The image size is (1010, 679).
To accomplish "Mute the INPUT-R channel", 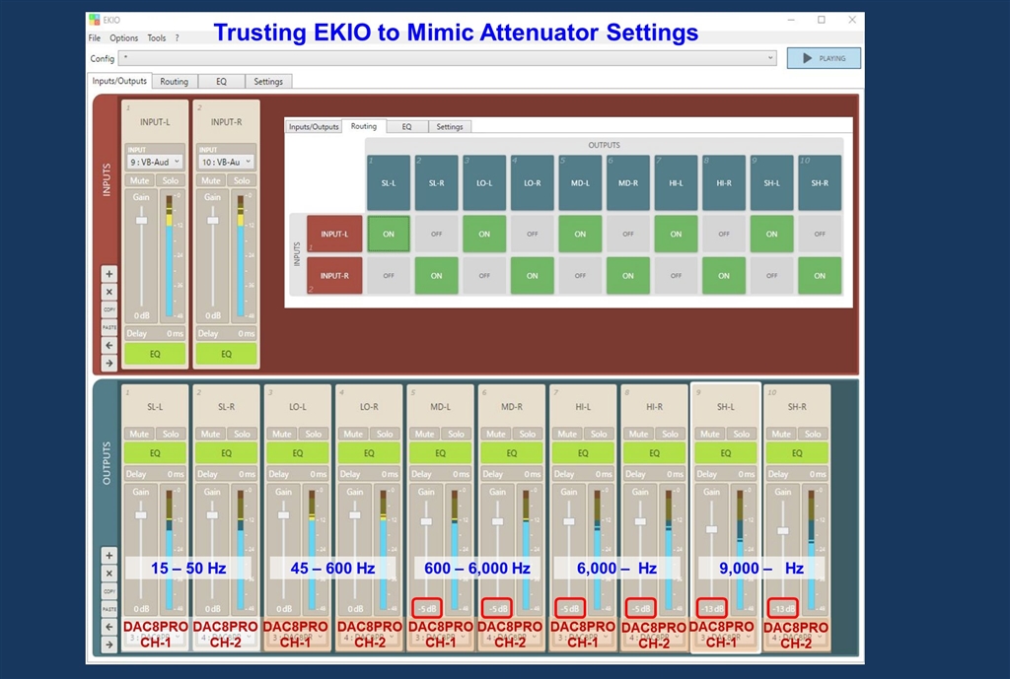I will pos(211,181).
